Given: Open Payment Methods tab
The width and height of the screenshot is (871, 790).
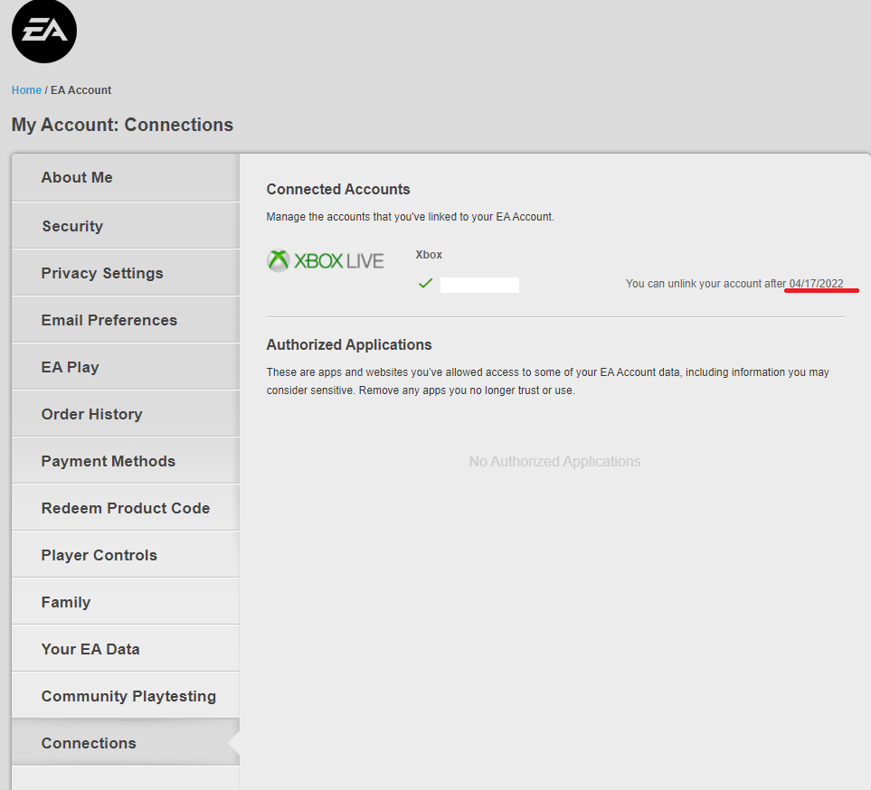Looking at the screenshot, I should [108, 461].
